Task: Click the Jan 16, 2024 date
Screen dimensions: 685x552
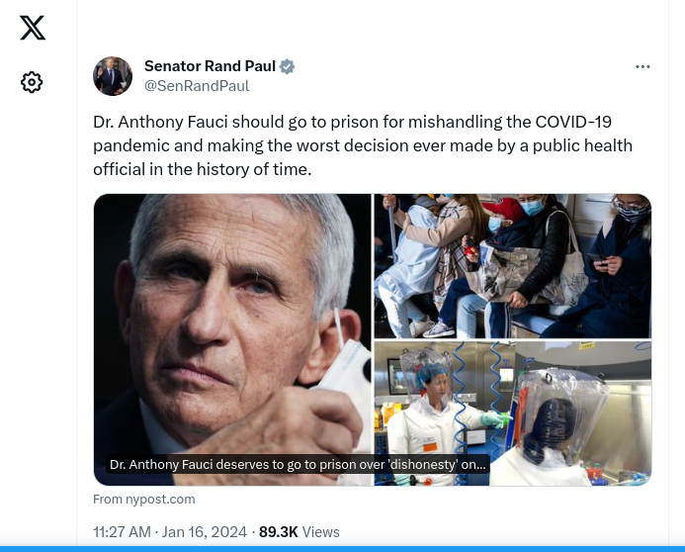Action: [x=205, y=532]
